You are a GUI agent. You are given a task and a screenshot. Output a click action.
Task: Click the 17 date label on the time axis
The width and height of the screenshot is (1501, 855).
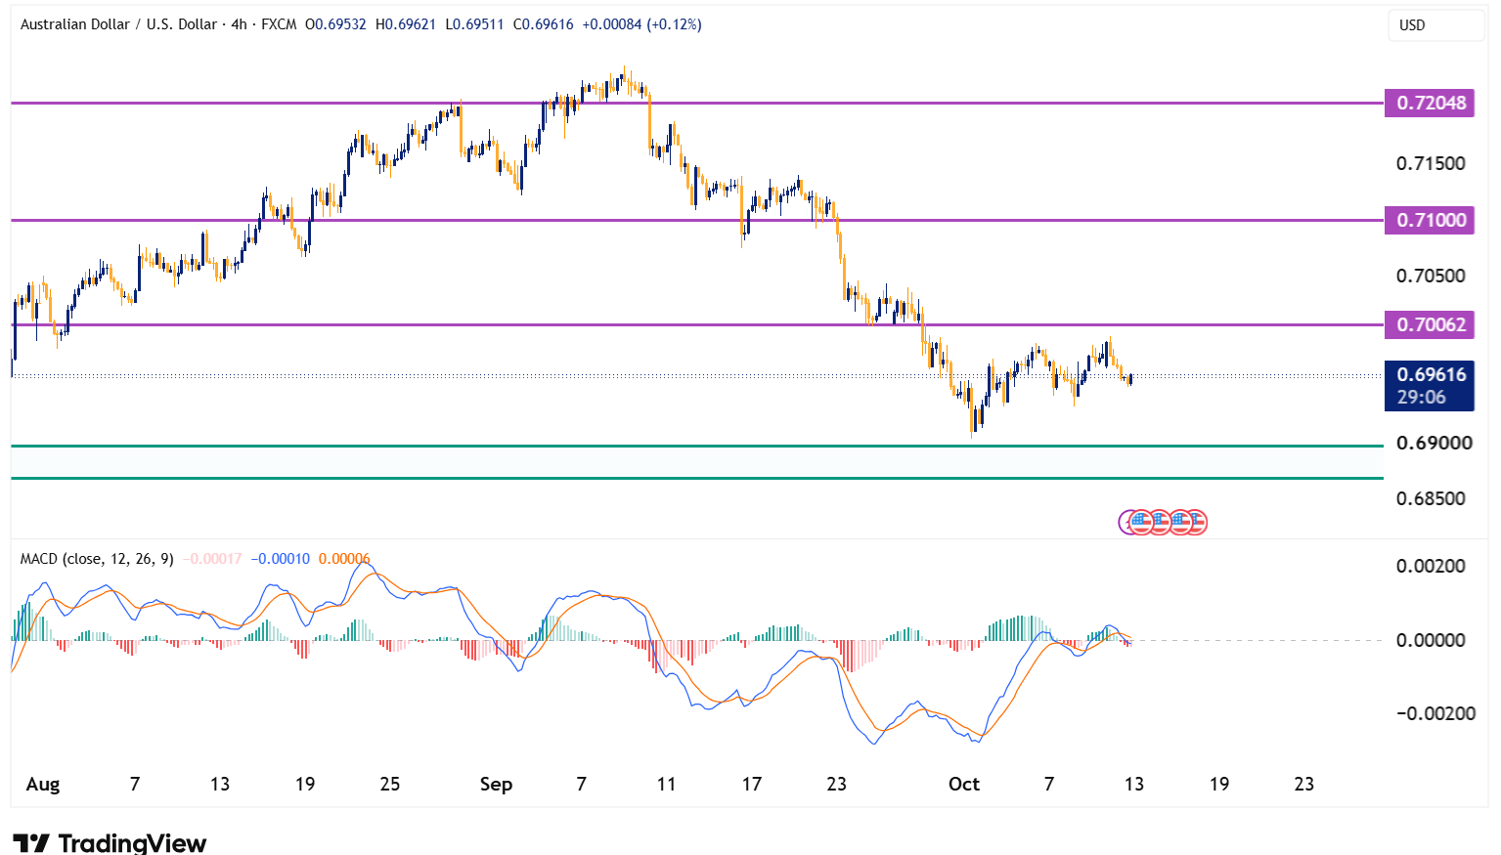click(x=751, y=784)
